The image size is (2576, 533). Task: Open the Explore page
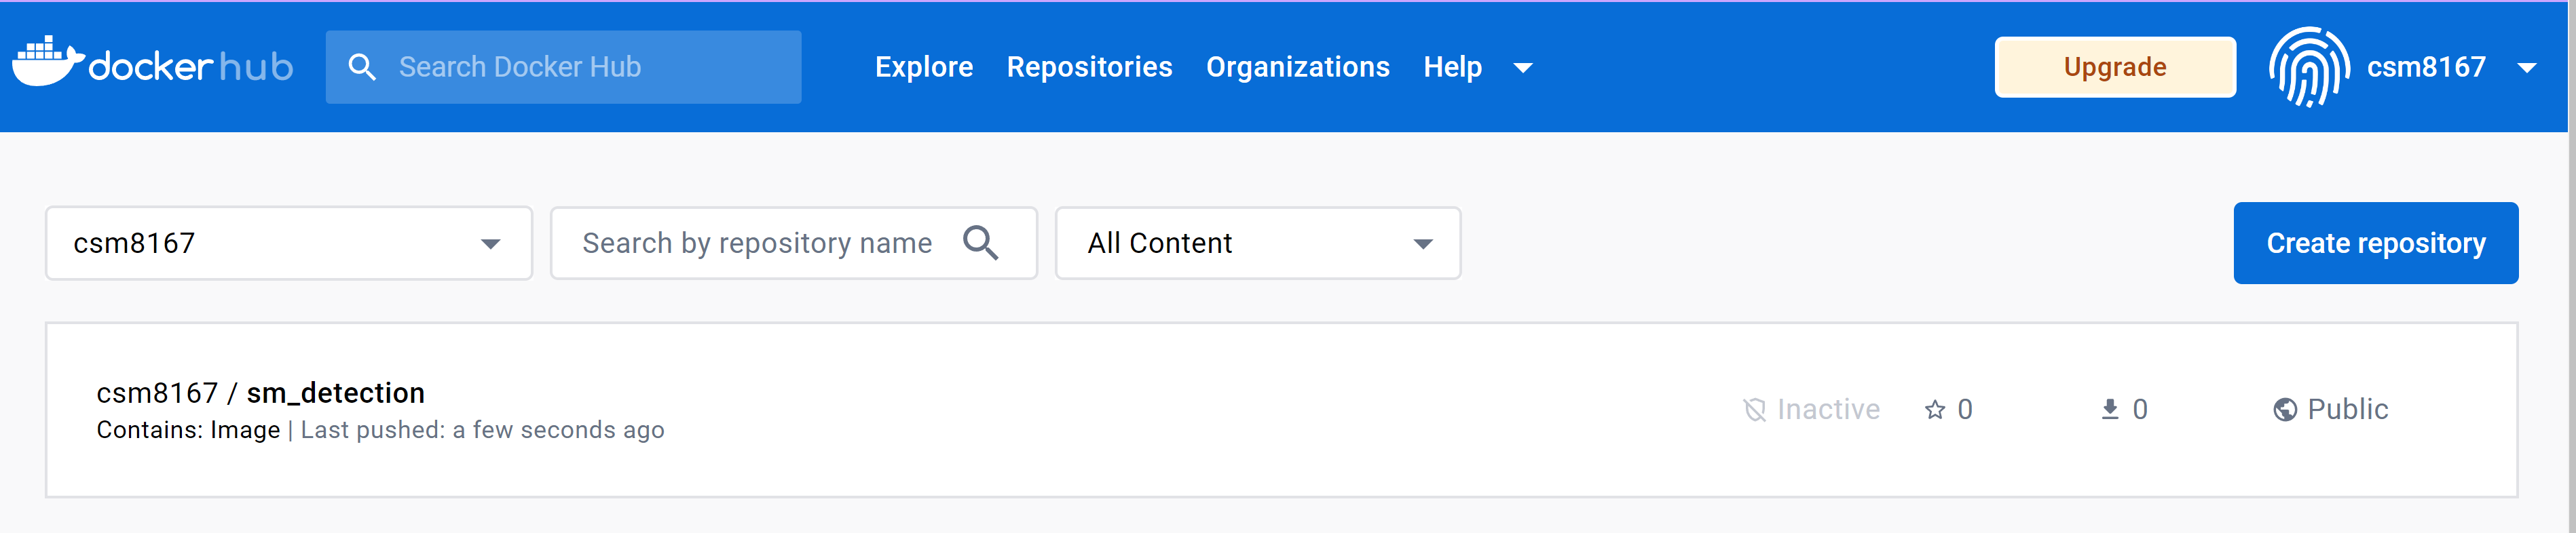tap(923, 67)
